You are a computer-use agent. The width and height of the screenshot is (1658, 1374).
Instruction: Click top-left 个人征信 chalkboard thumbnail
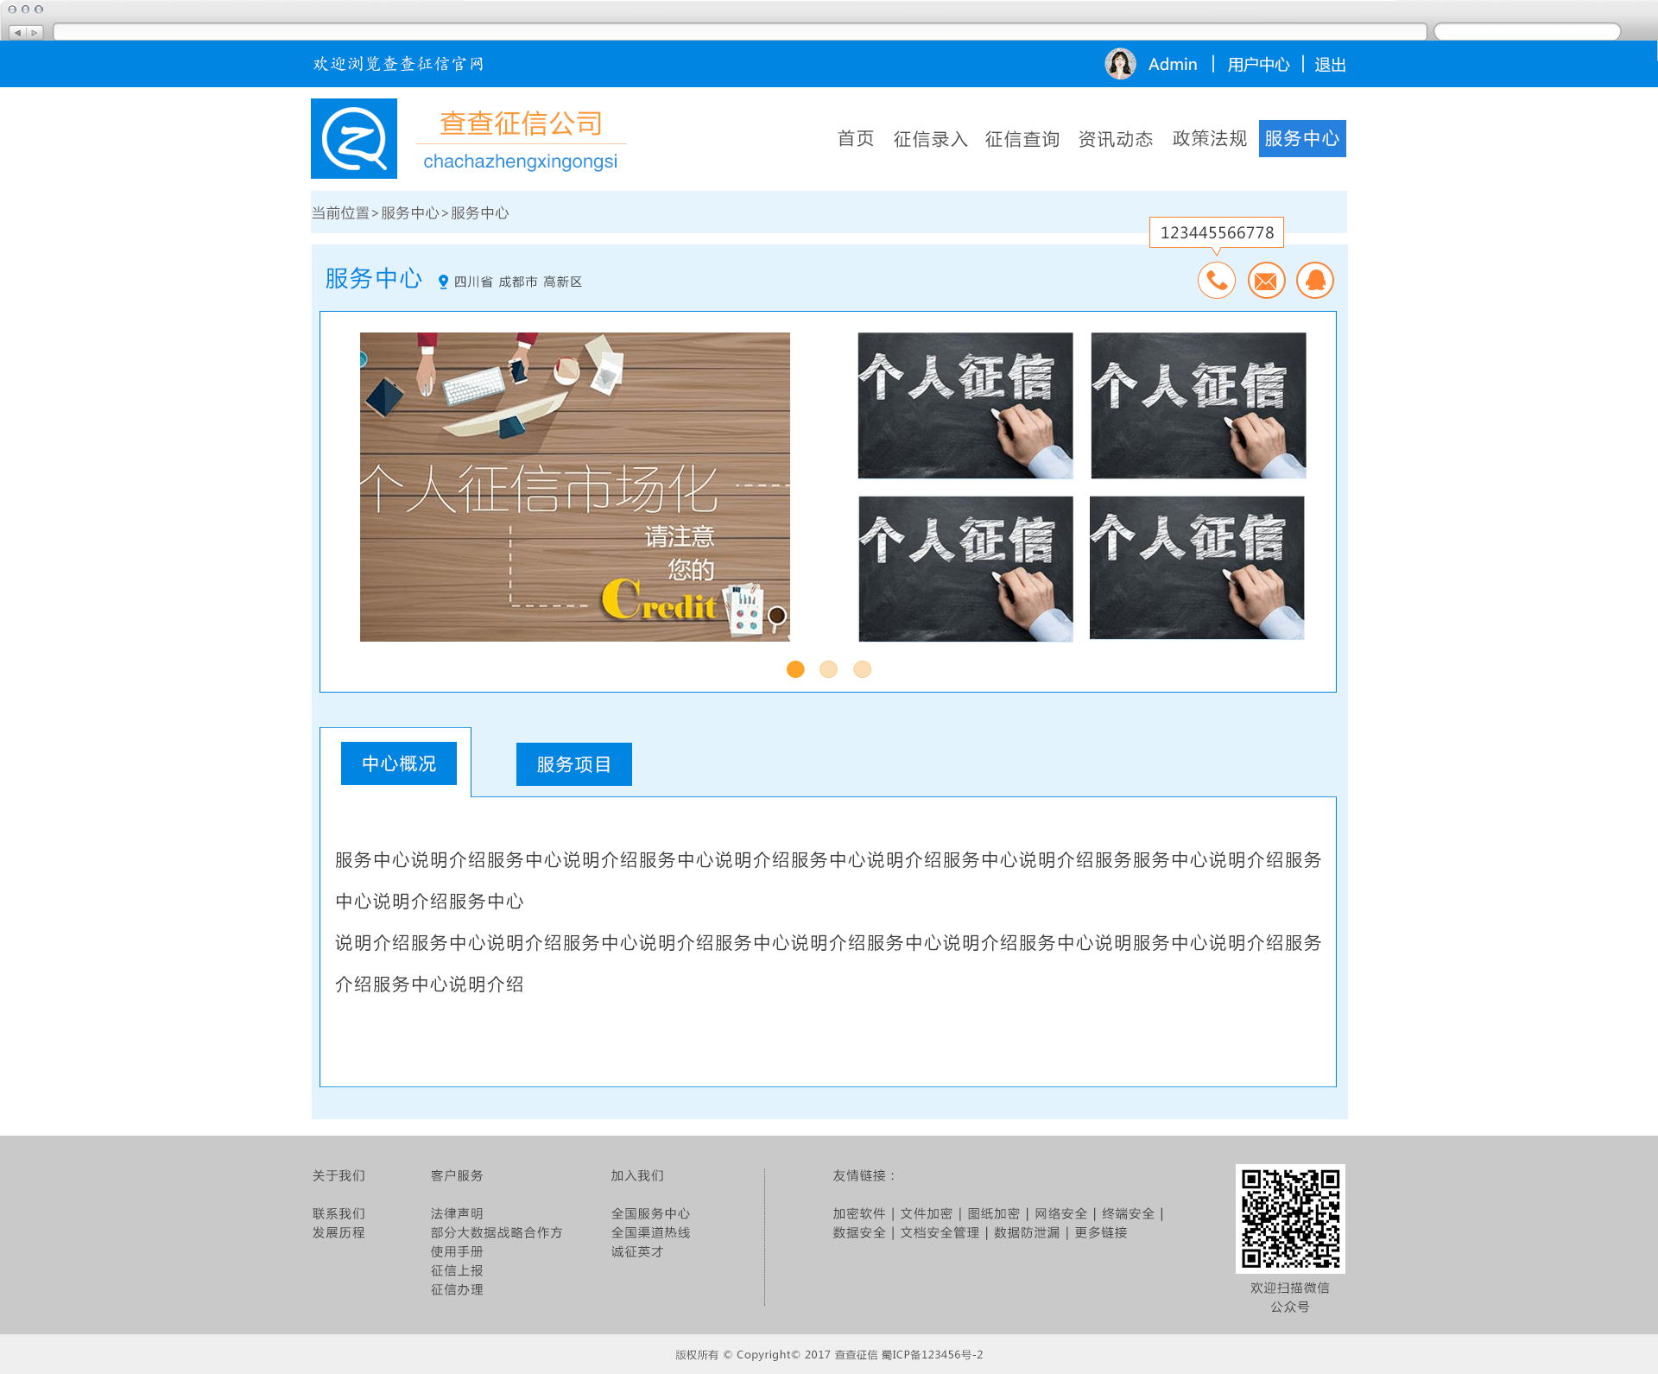(965, 406)
